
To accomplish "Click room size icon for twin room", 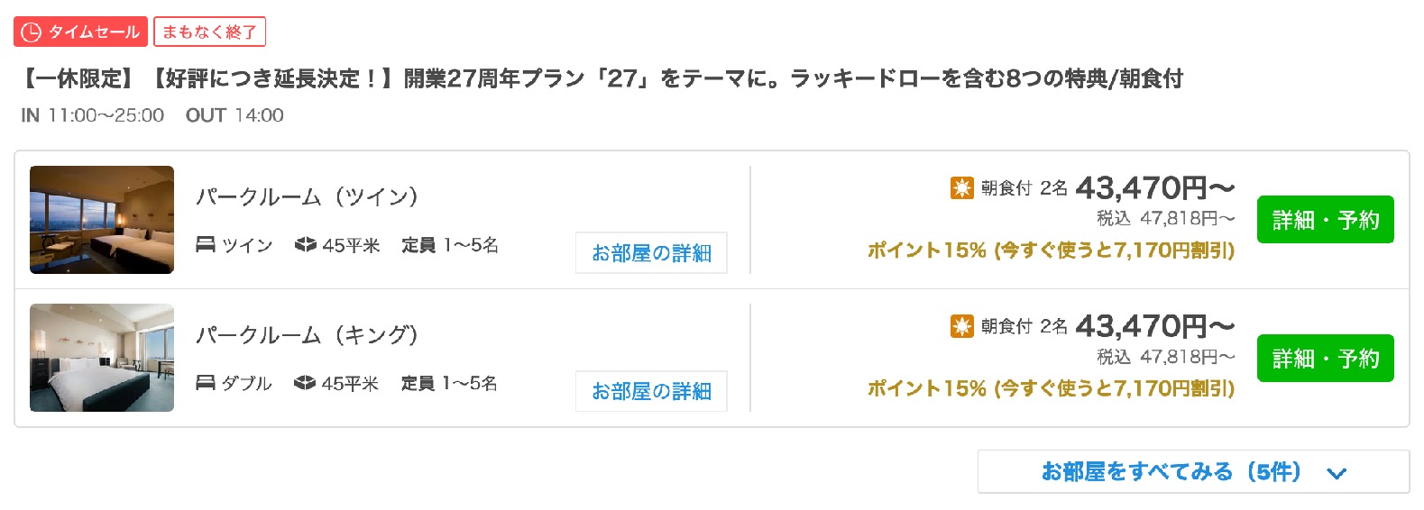I will click(x=306, y=245).
